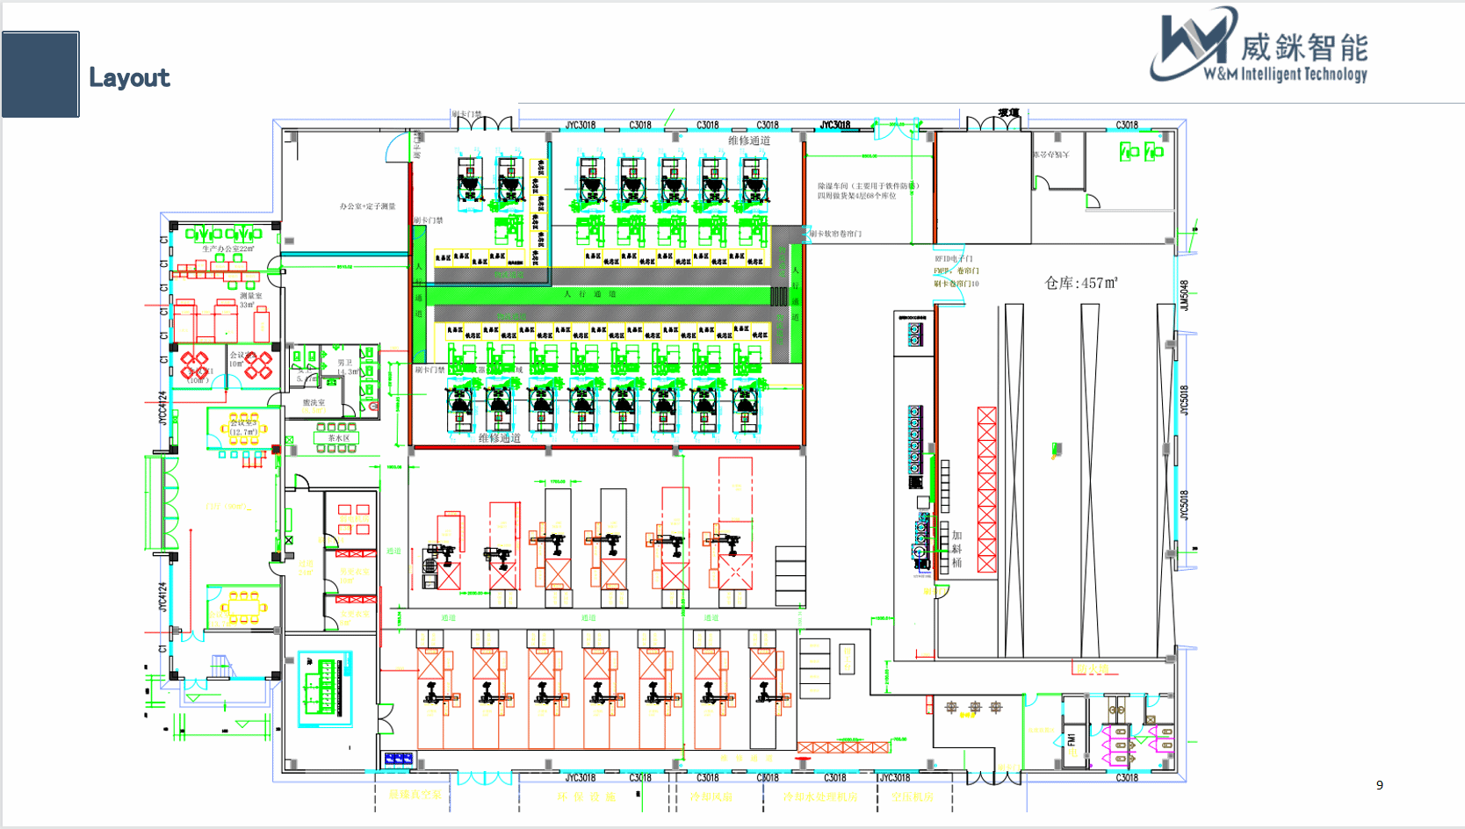Click the bottom 维修通道 label under machines
Screen dimensions: 1465x829
(x=499, y=437)
